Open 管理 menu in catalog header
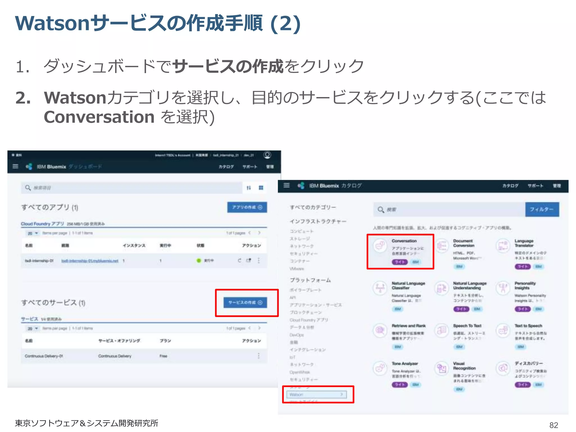The width and height of the screenshot is (576, 432). click(557, 186)
